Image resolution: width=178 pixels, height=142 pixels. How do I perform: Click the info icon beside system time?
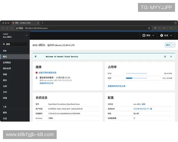[151, 109]
